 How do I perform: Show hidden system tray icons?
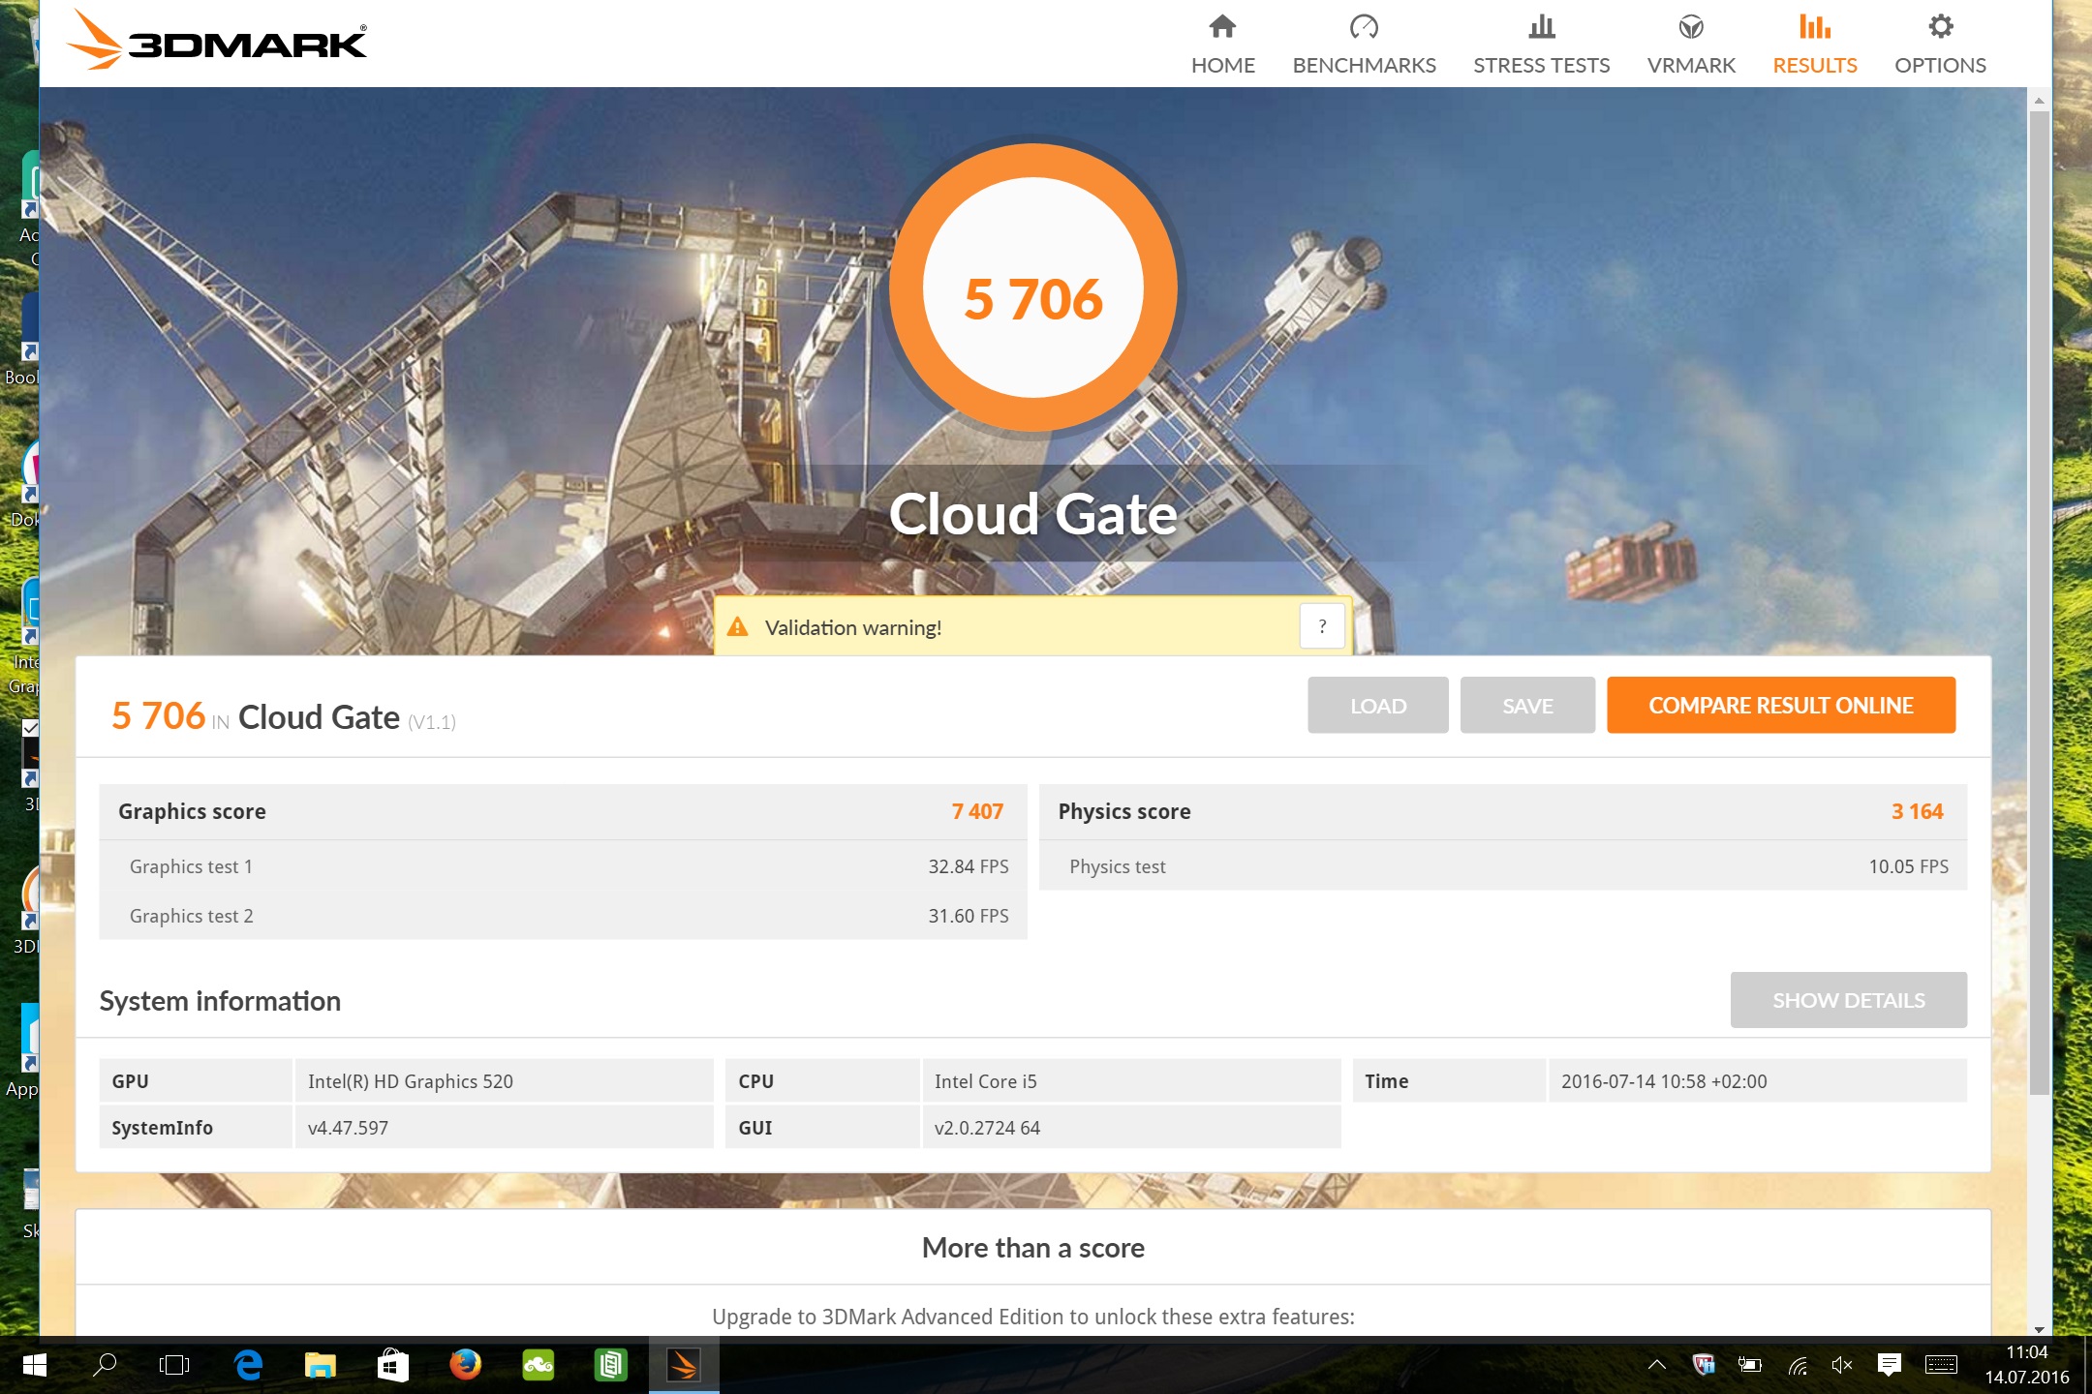pyautogui.click(x=1657, y=1365)
